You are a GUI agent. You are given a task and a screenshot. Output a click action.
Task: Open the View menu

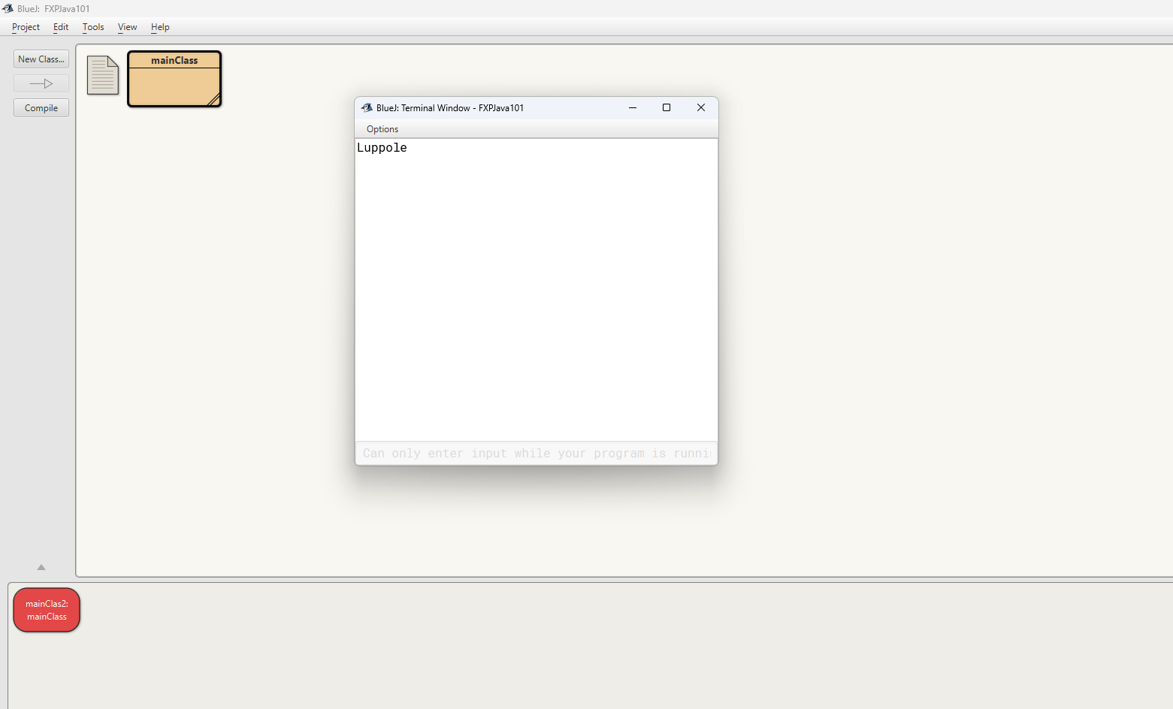click(127, 27)
